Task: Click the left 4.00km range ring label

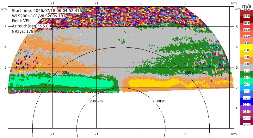Action: pyautogui.click(x=65, y=72)
